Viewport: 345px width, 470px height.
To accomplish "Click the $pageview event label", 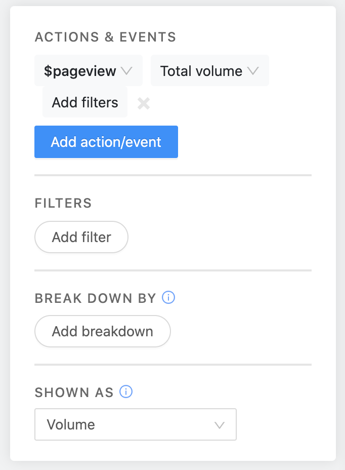I will pyautogui.click(x=81, y=71).
